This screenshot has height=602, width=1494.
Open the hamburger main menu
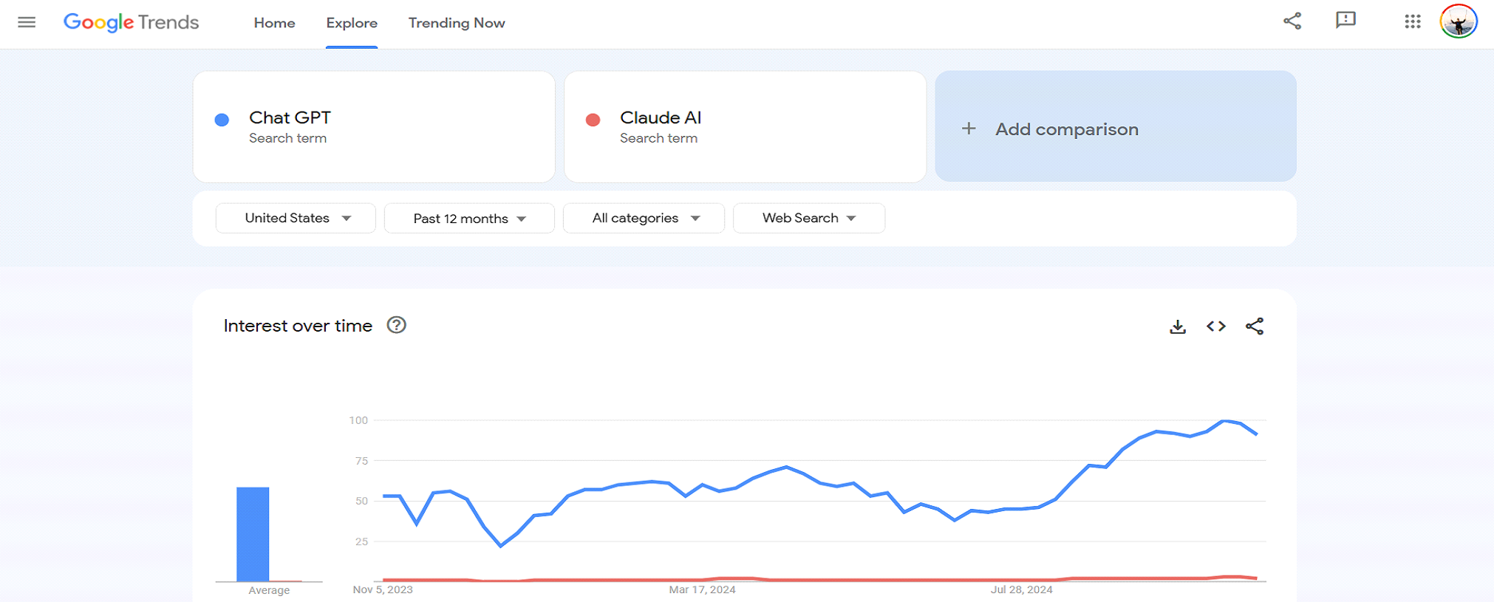pos(27,22)
